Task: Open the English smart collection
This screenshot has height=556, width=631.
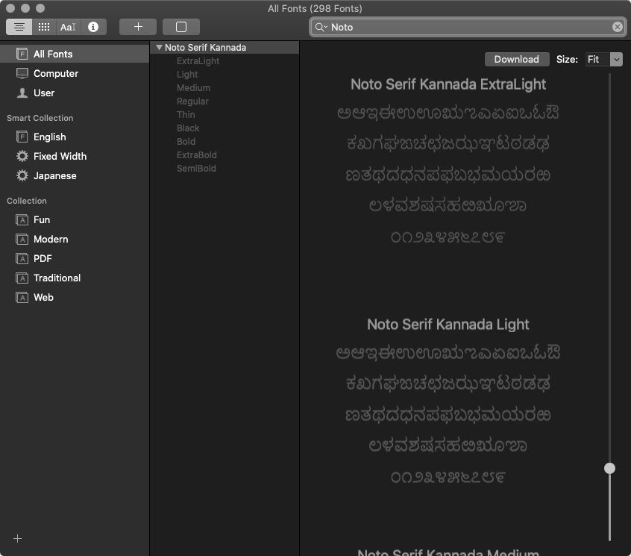Action: [x=75, y=137]
